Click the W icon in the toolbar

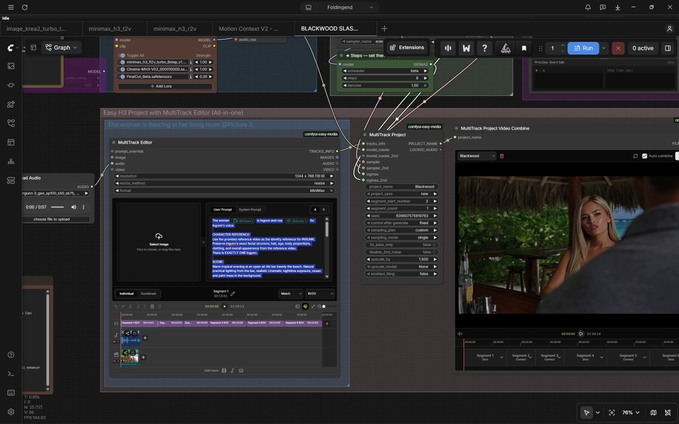pos(466,48)
